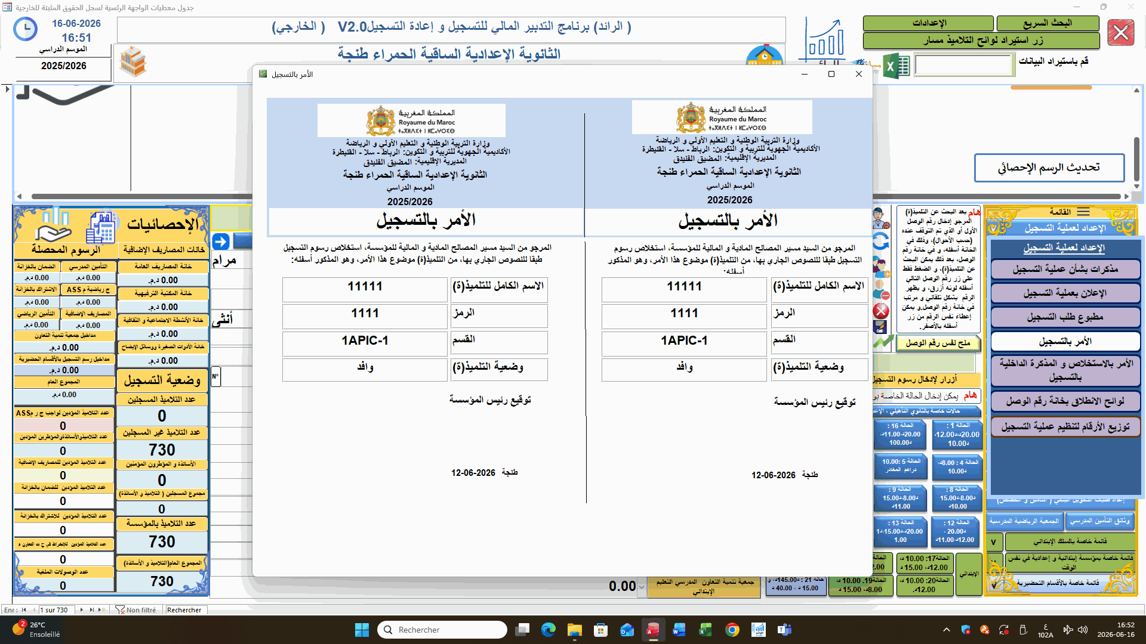The width and height of the screenshot is (1146, 644).
Task: Click وثائق التأمين المدرسي button
Action: (x=1099, y=521)
